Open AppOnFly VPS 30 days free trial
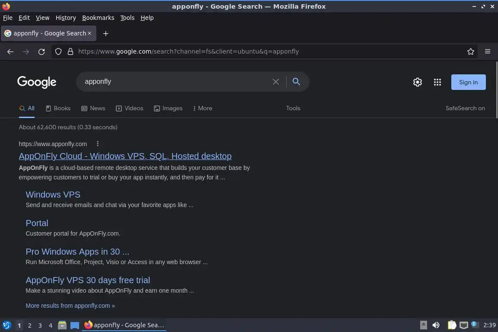498x332 pixels. point(88,280)
